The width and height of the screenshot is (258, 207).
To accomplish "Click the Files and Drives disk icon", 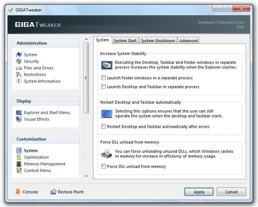I will point(19,68).
